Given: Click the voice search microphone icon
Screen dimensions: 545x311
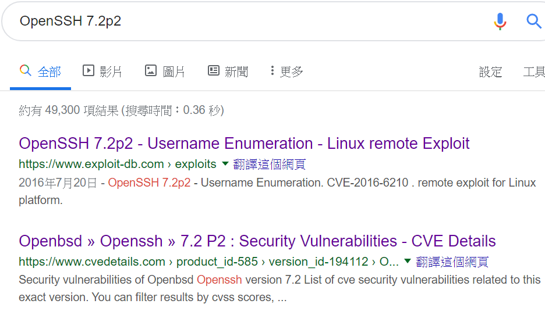Looking at the screenshot, I should click(x=500, y=21).
